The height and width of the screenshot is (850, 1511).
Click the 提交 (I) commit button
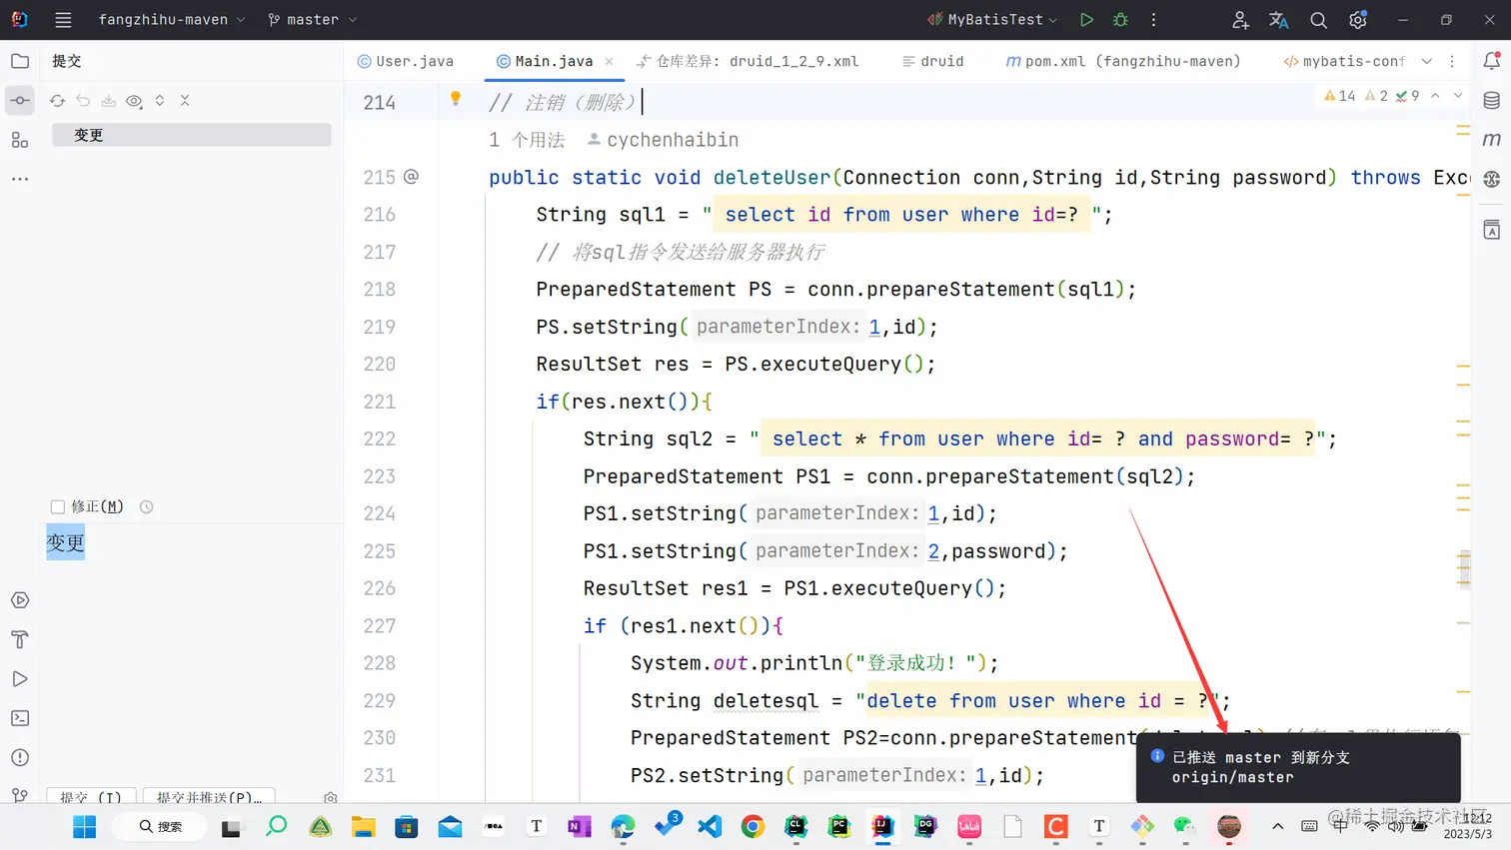(90, 796)
